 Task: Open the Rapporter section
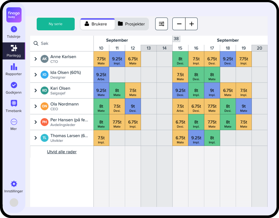tap(13, 70)
